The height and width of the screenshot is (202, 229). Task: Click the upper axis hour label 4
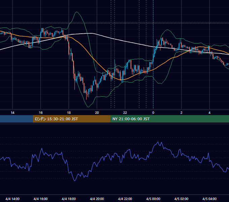209,113
